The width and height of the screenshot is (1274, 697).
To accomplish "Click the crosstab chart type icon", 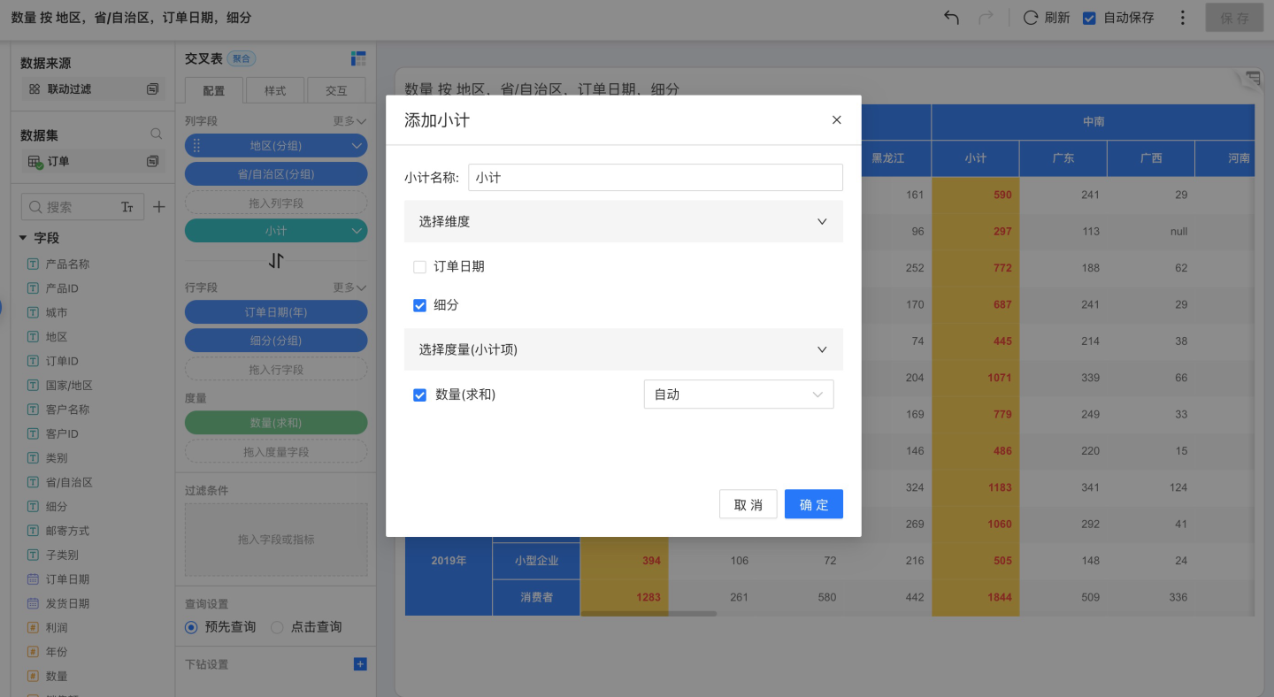I will [358, 58].
